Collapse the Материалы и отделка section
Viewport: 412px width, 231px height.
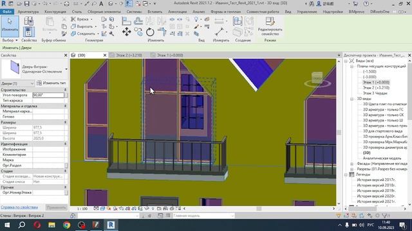(65, 106)
